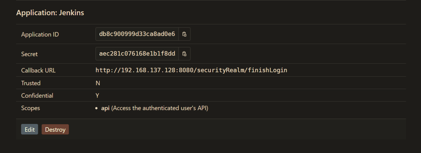Image resolution: width=421 pixels, height=153 pixels.
Task: Copy the Secret value to clipboard
Action: pos(184,54)
